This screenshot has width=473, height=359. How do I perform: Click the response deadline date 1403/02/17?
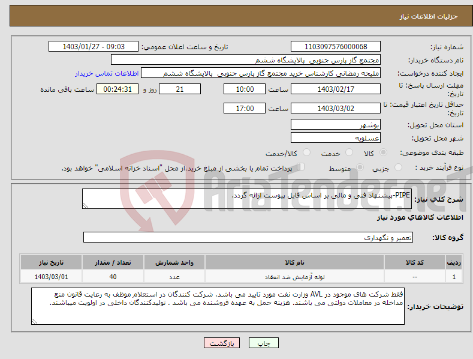pyautogui.click(x=336, y=89)
